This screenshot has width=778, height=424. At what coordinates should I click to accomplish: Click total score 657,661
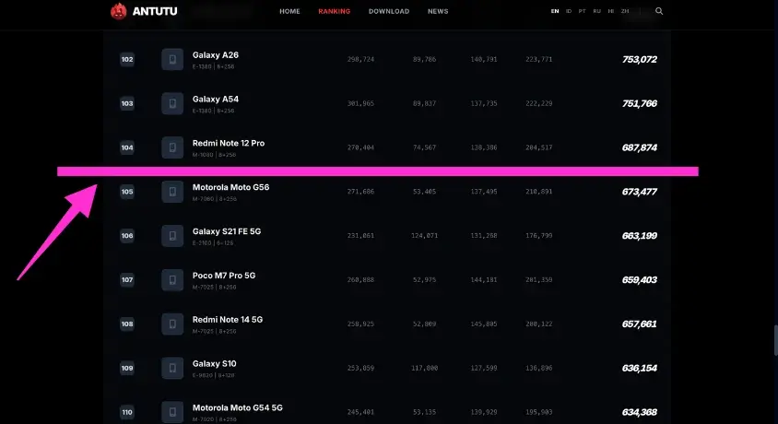(x=640, y=324)
